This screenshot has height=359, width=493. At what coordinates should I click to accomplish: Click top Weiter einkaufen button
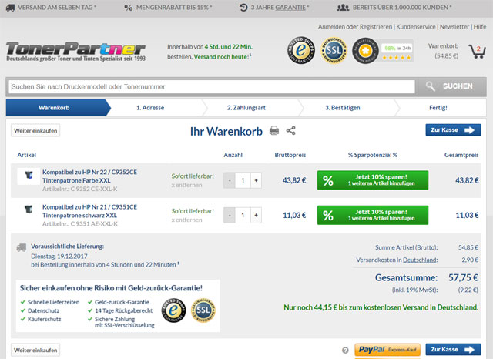35,130
